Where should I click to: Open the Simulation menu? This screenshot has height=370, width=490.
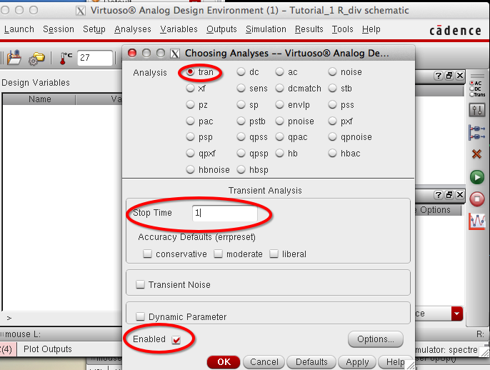266,29
